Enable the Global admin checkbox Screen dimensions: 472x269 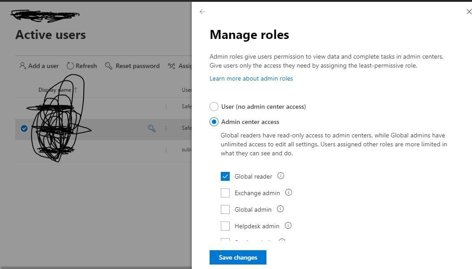pyautogui.click(x=225, y=209)
